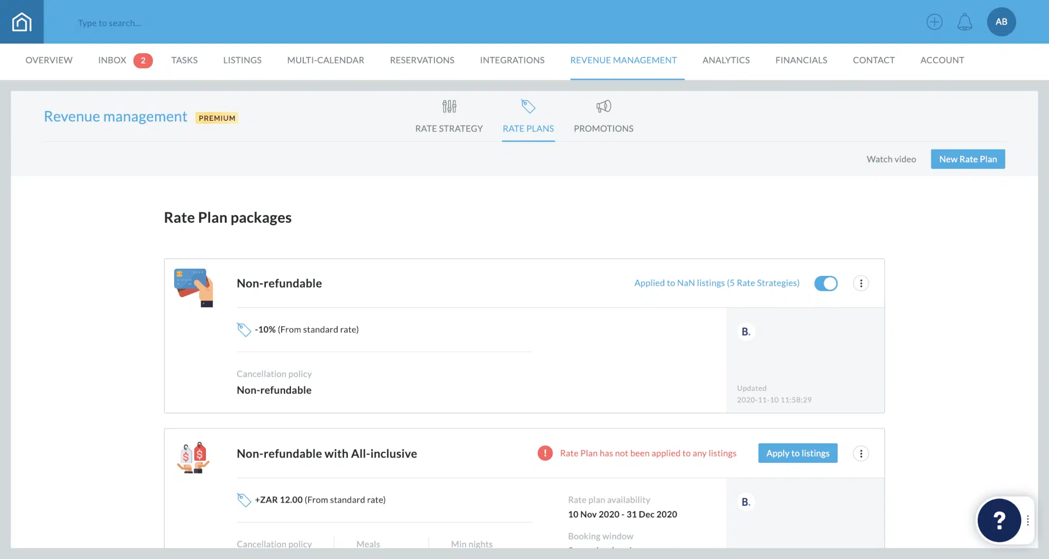Click the Rate Strategy sliders icon
The height and width of the screenshot is (559, 1049).
449,106
